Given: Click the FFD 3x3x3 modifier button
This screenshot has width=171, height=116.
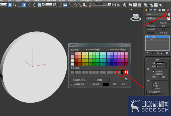Looking at the screenshot, I should pos(151,26).
